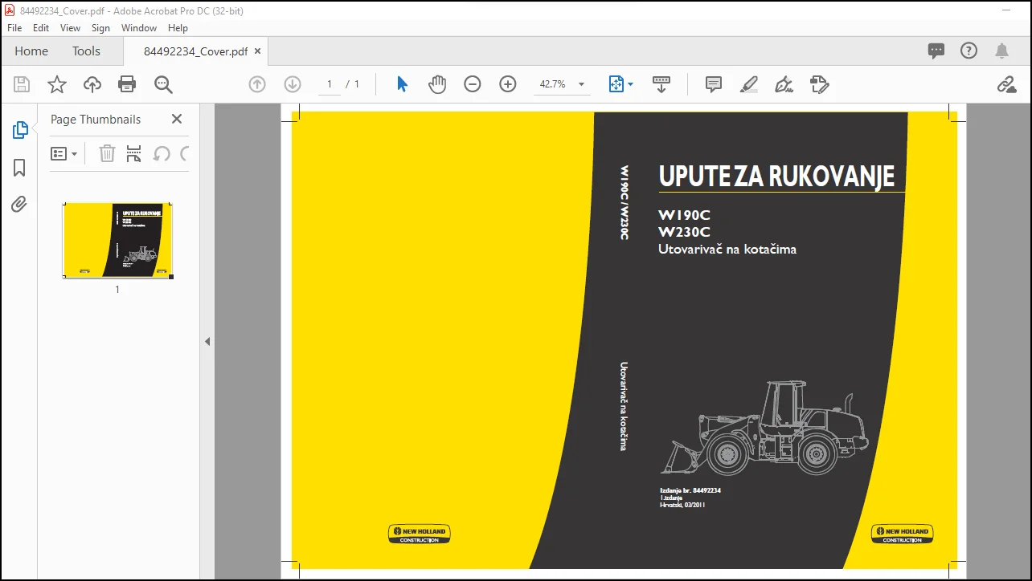Open the Page Thumbnails sidebar icon
Viewport: 1032px width, 581px height.
pos(20,130)
